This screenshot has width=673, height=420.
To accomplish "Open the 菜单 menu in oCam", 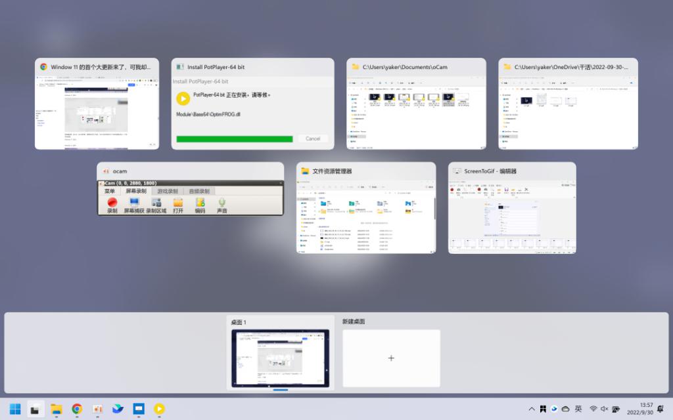I will point(111,190).
